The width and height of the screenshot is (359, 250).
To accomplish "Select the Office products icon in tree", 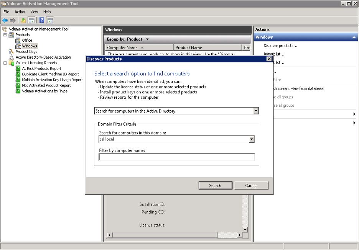I will point(18,40).
